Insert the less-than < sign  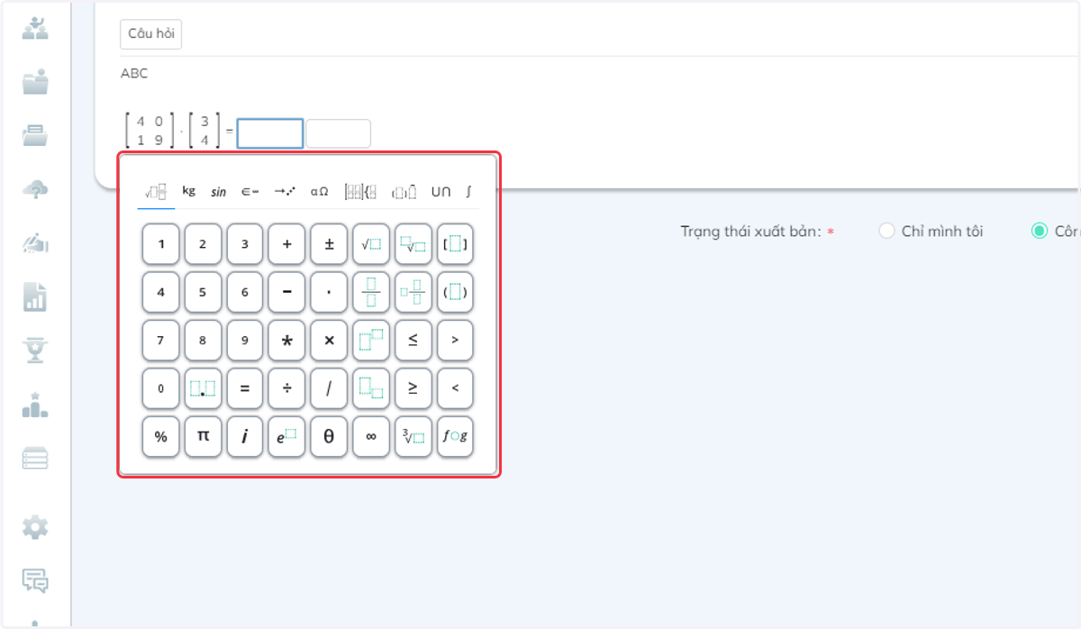click(x=455, y=388)
